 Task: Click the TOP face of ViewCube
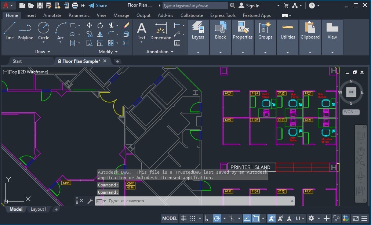(x=351, y=92)
